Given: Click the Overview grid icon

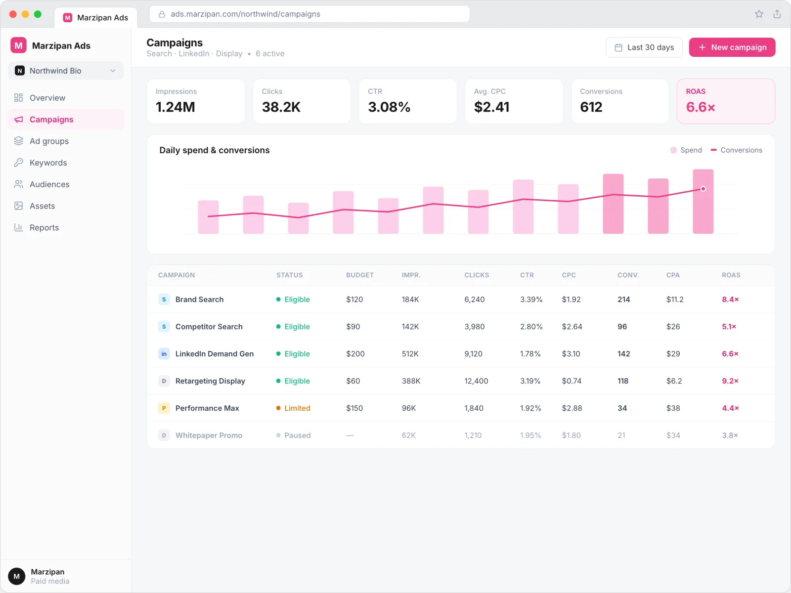Looking at the screenshot, I should tap(19, 98).
